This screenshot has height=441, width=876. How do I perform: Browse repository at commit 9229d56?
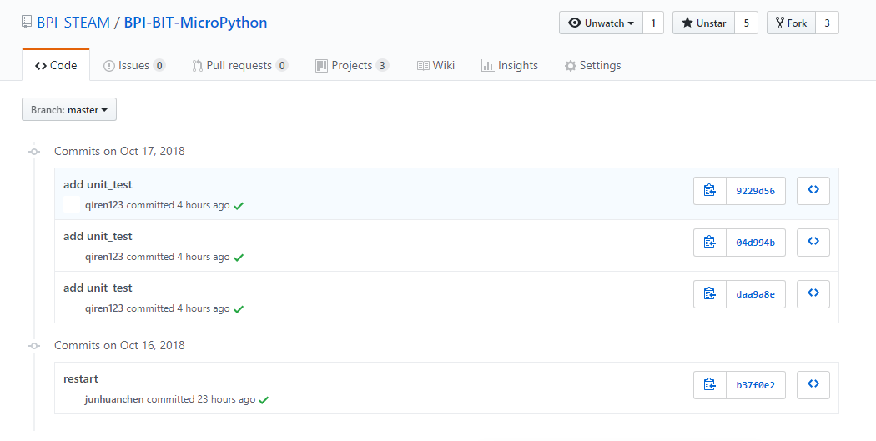click(813, 191)
